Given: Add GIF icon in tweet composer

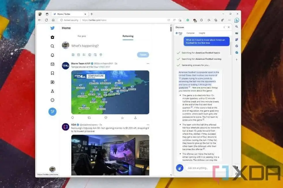Looking at the screenshot, I should (x=78, y=55).
